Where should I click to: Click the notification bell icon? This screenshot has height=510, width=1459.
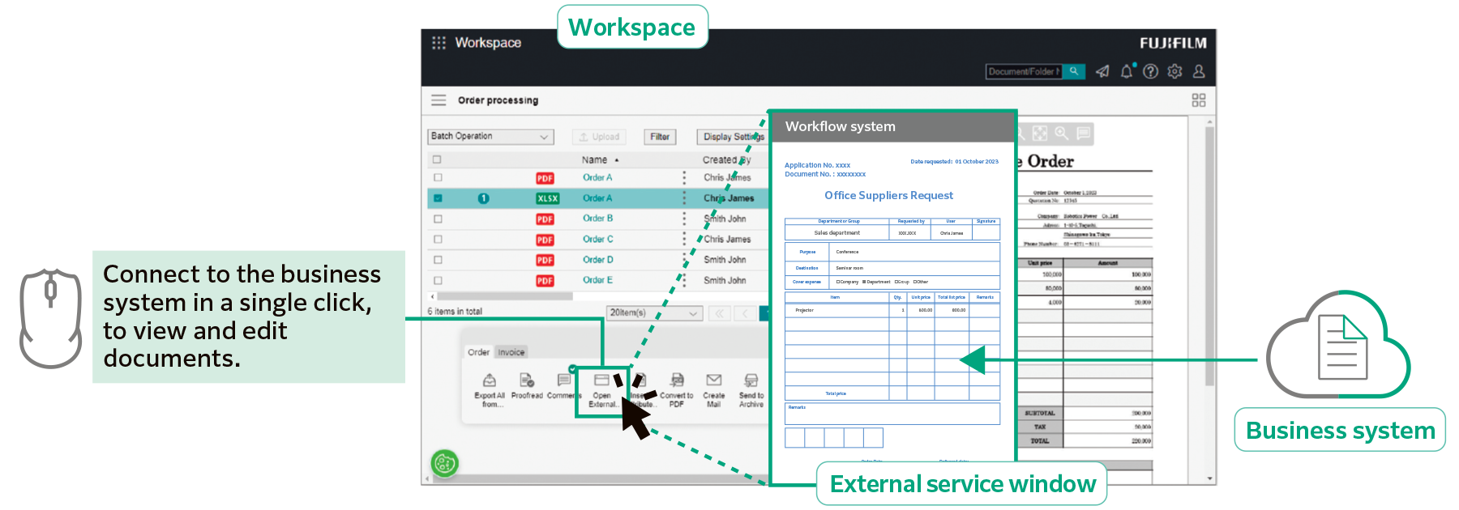(x=1126, y=72)
